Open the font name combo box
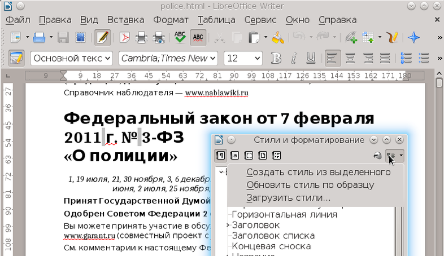This screenshot has height=256, width=444. pos(168,58)
